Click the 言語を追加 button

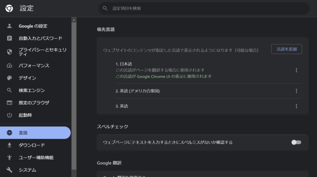pos(287,49)
